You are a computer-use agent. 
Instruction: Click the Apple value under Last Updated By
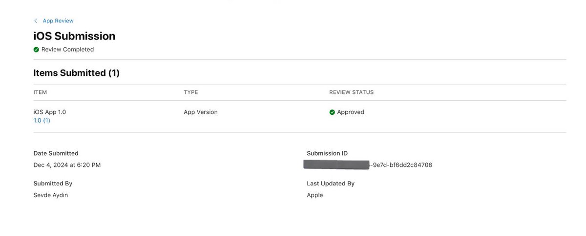tap(315, 195)
